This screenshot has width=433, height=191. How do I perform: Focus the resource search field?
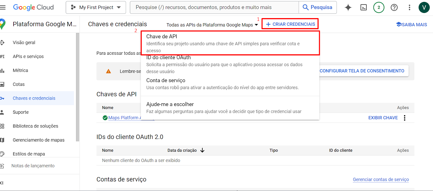214,7
